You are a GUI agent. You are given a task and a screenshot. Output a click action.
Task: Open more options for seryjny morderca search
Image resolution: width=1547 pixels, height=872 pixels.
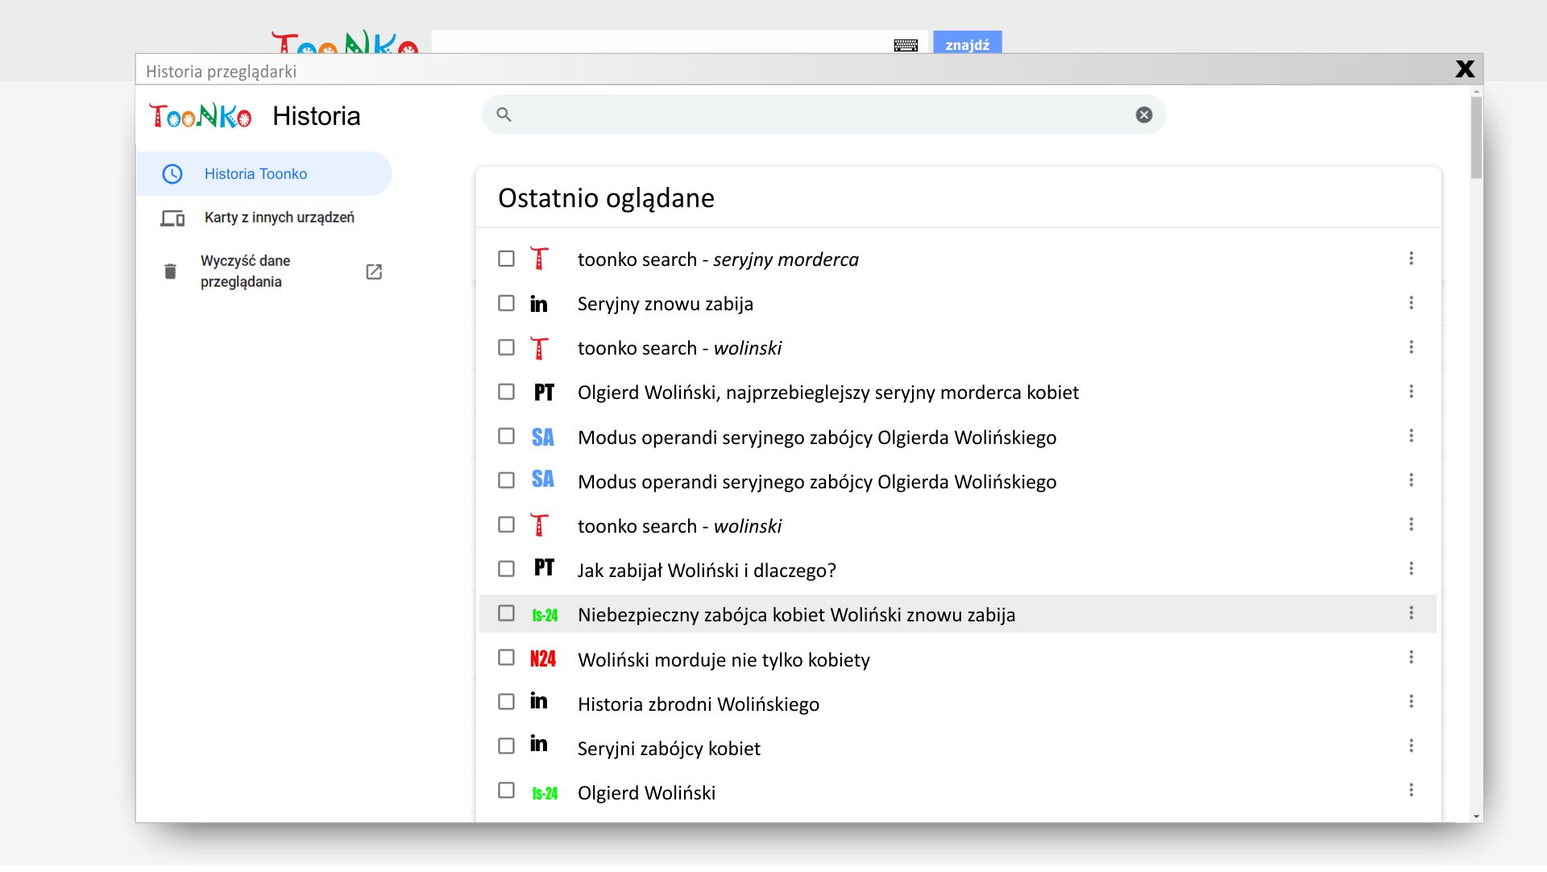(x=1411, y=259)
